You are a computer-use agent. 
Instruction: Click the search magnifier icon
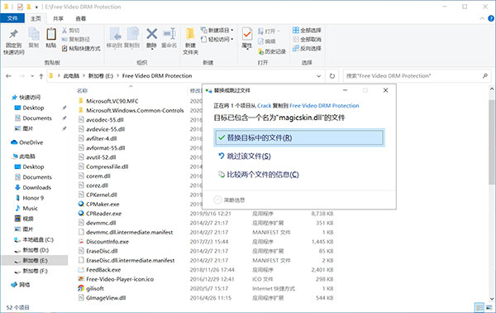pyautogui.click(x=485, y=75)
